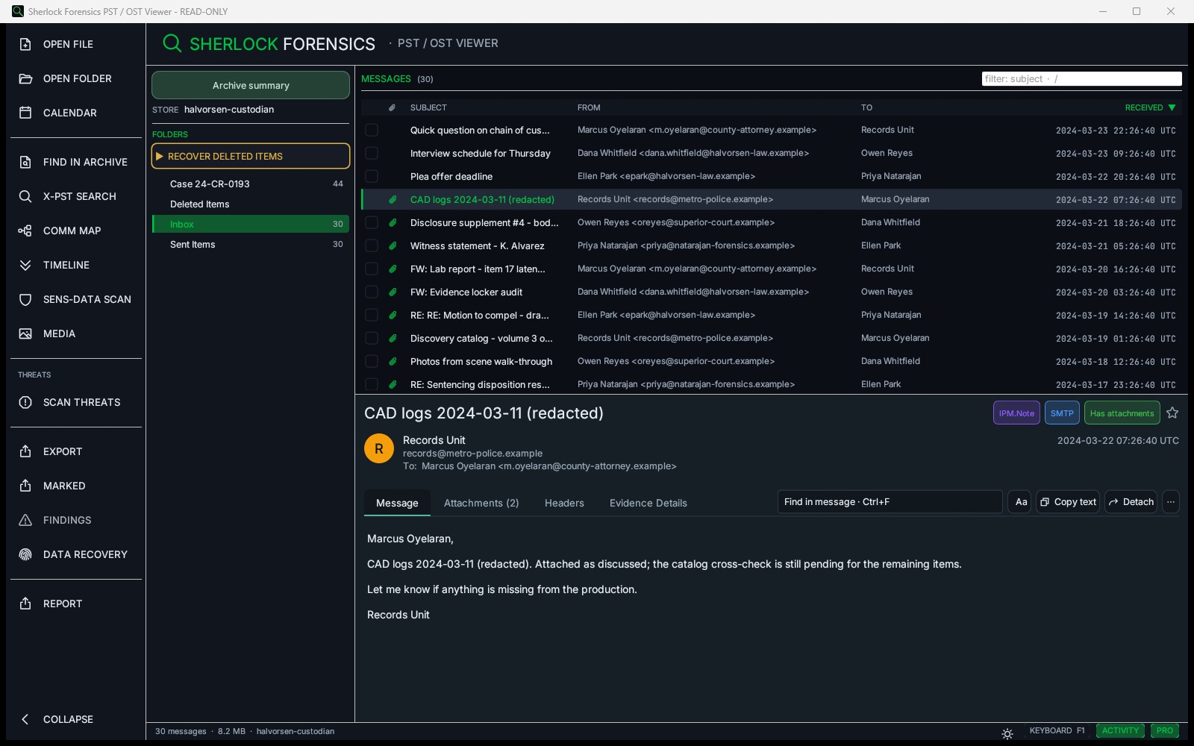1194x746 pixels.
Task: Tick the Witness statement - K. Alvarez checkbox
Action: click(x=372, y=245)
